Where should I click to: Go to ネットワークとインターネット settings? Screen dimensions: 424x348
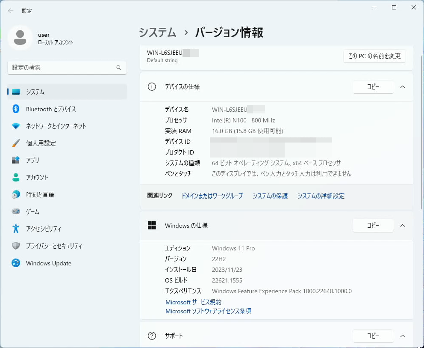pyautogui.click(x=67, y=126)
